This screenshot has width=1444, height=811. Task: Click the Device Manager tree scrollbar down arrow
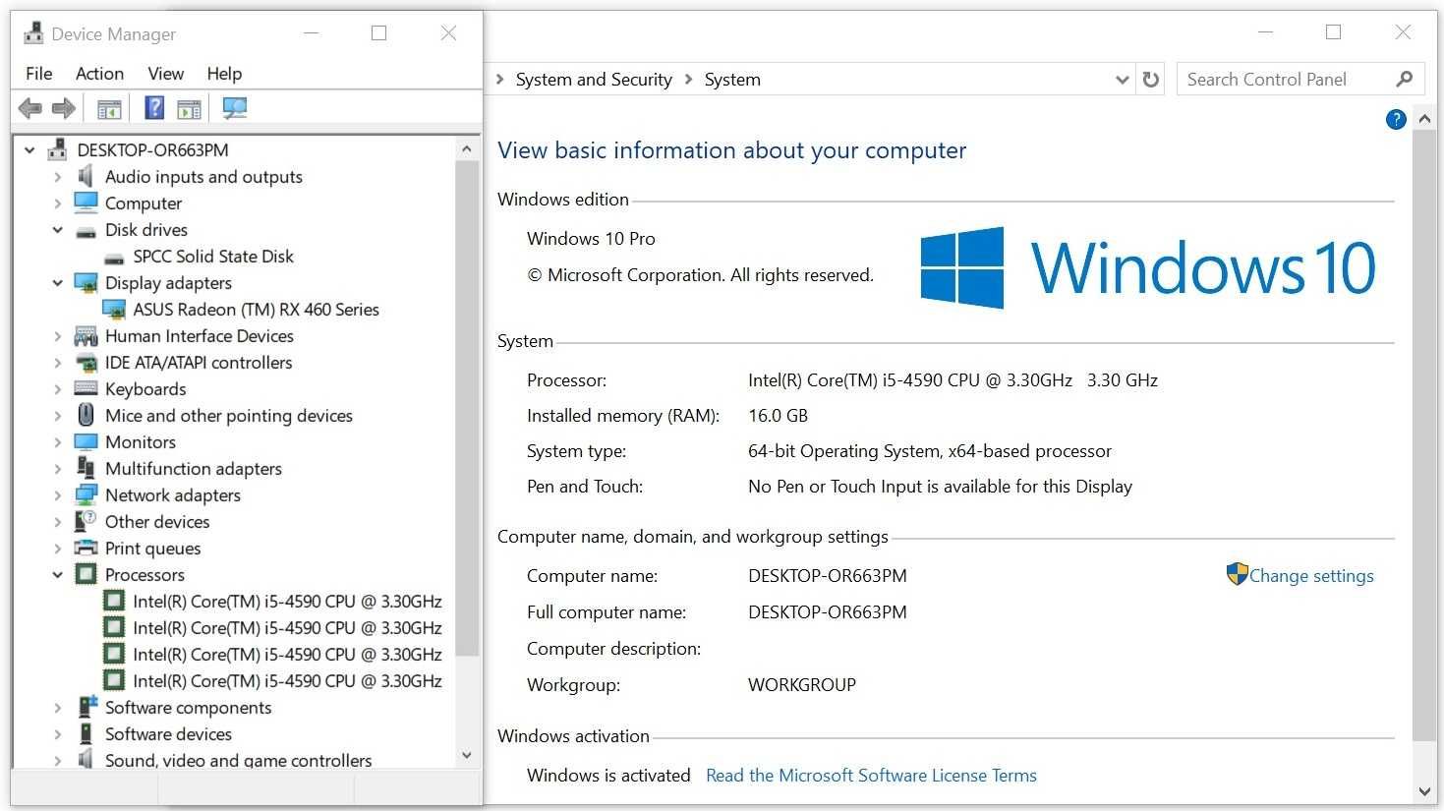[467, 755]
